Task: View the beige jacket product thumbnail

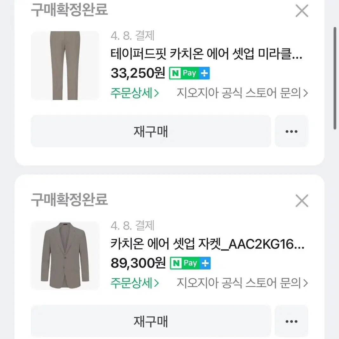Action: point(65,256)
